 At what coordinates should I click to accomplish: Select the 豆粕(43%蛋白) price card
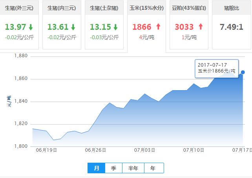[x=189, y=25]
